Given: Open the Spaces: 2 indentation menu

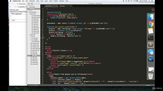Looking at the screenshot, I should tap(149, 85).
